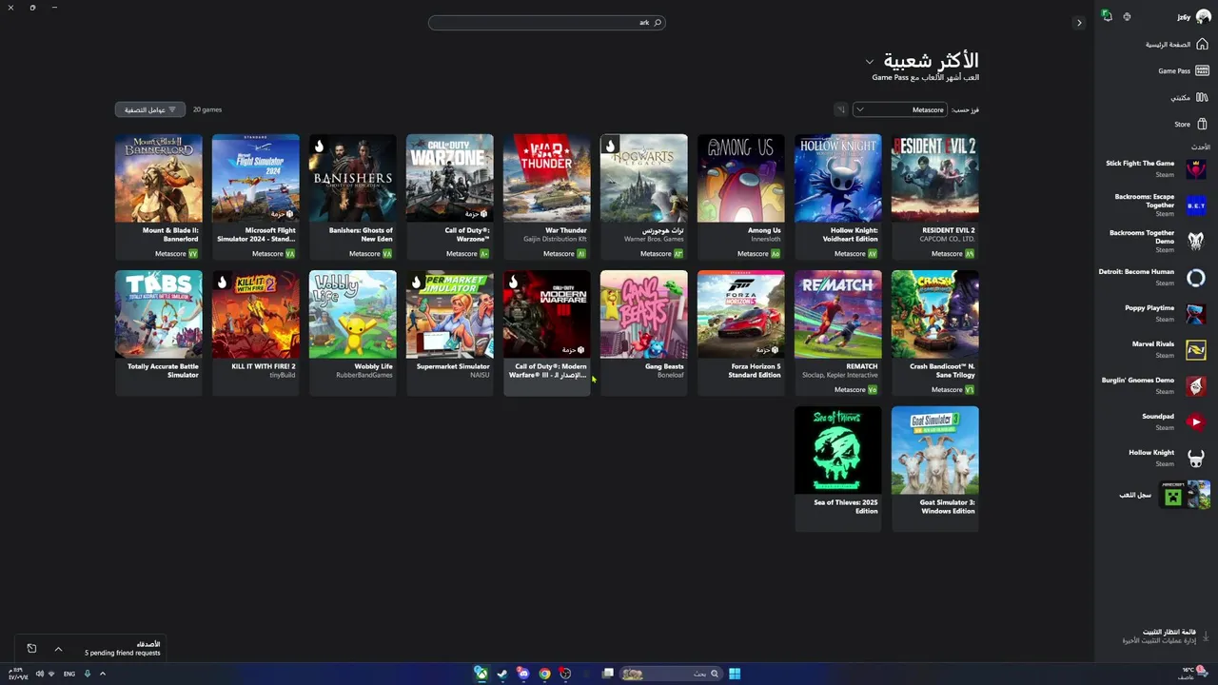Screen dimensions: 1218x685
Task: Open Goat Simulator 3: Windows Edition tile
Action: [934, 468]
